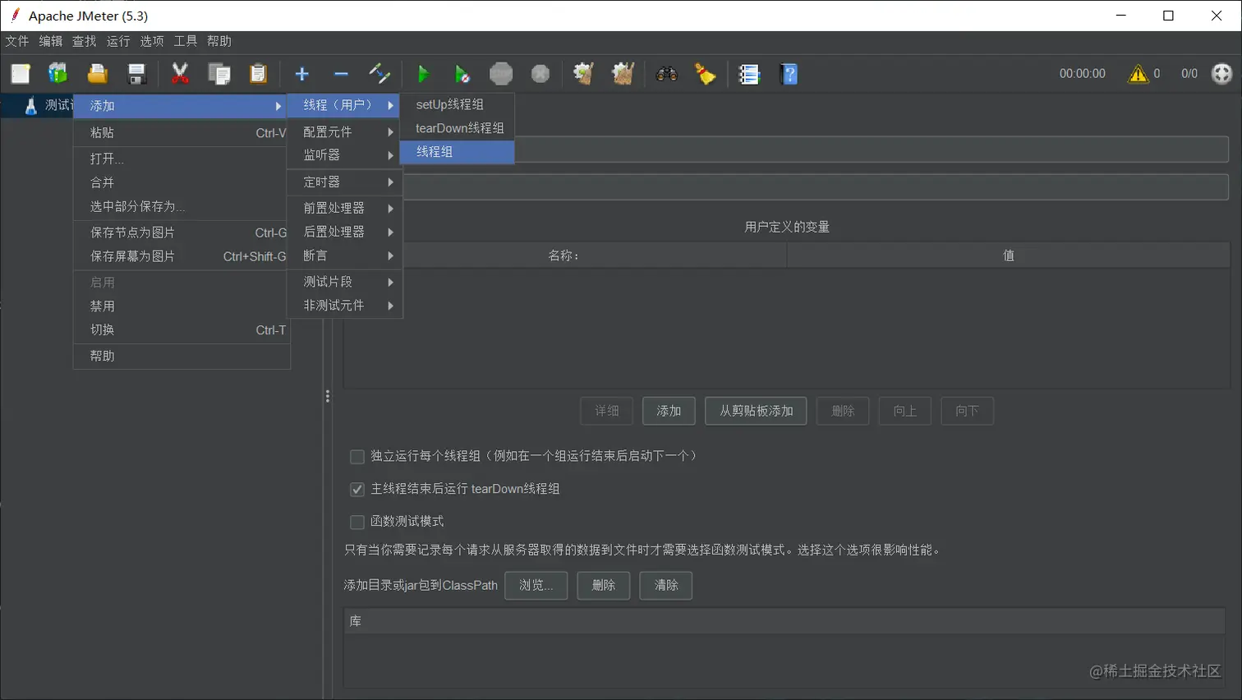Click 浏览... button for ClassPath
The height and width of the screenshot is (700, 1242).
(x=536, y=585)
